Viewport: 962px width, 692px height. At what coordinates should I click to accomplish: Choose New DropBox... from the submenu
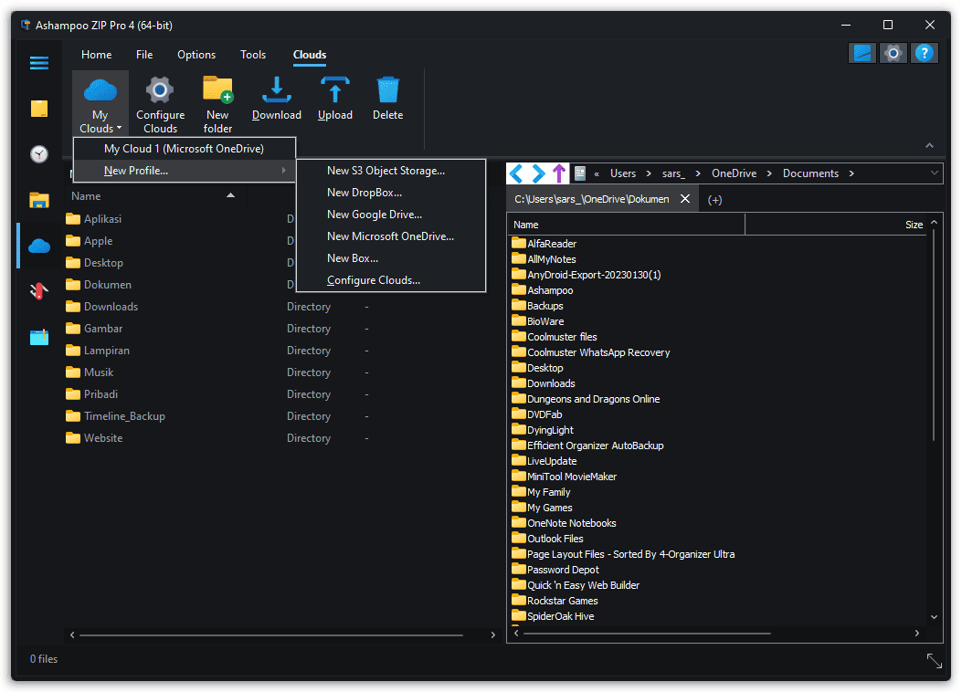(391, 193)
